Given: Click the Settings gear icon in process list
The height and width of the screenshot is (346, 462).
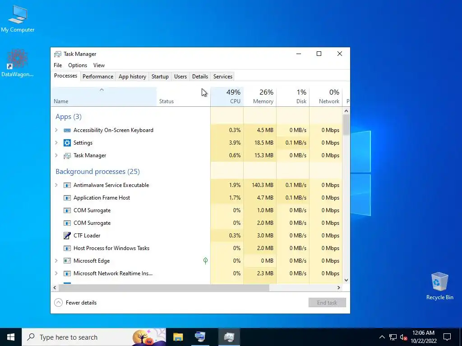Looking at the screenshot, I should pyautogui.click(x=67, y=143).
